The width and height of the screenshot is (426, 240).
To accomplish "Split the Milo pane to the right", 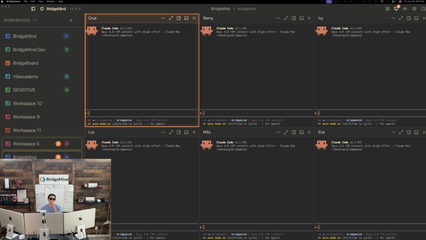I will pos(294,132).
